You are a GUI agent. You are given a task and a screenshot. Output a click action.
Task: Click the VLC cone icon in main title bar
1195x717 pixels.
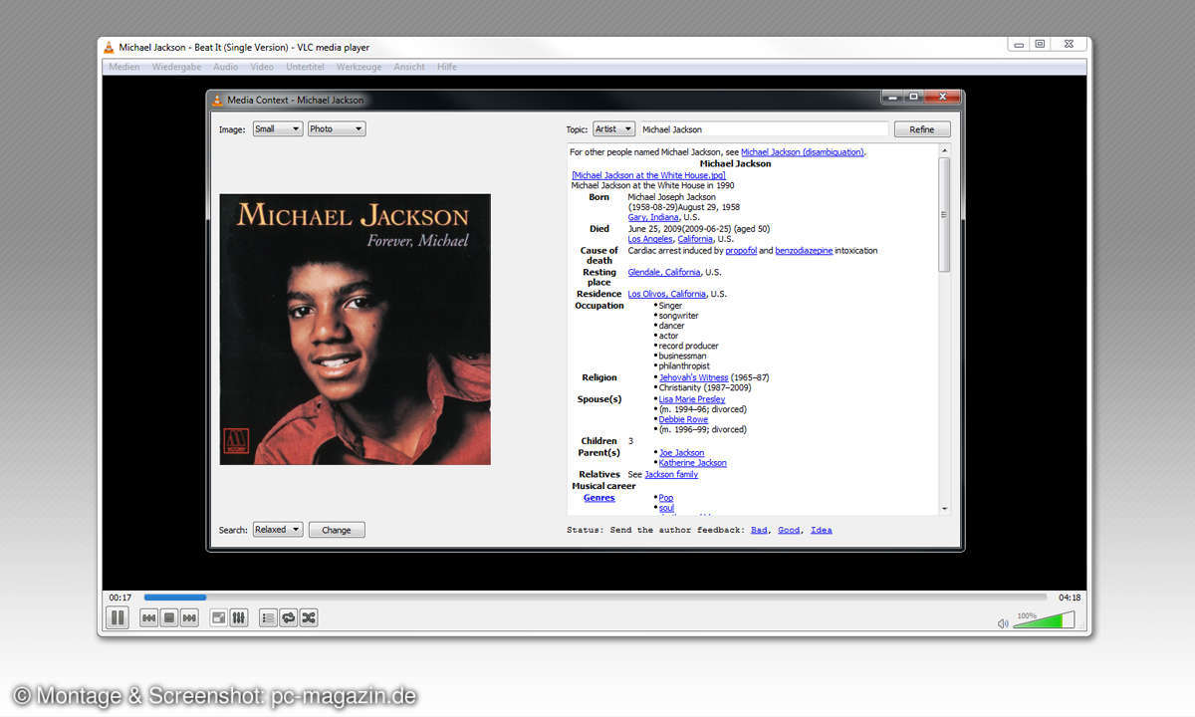pos(110,47)
